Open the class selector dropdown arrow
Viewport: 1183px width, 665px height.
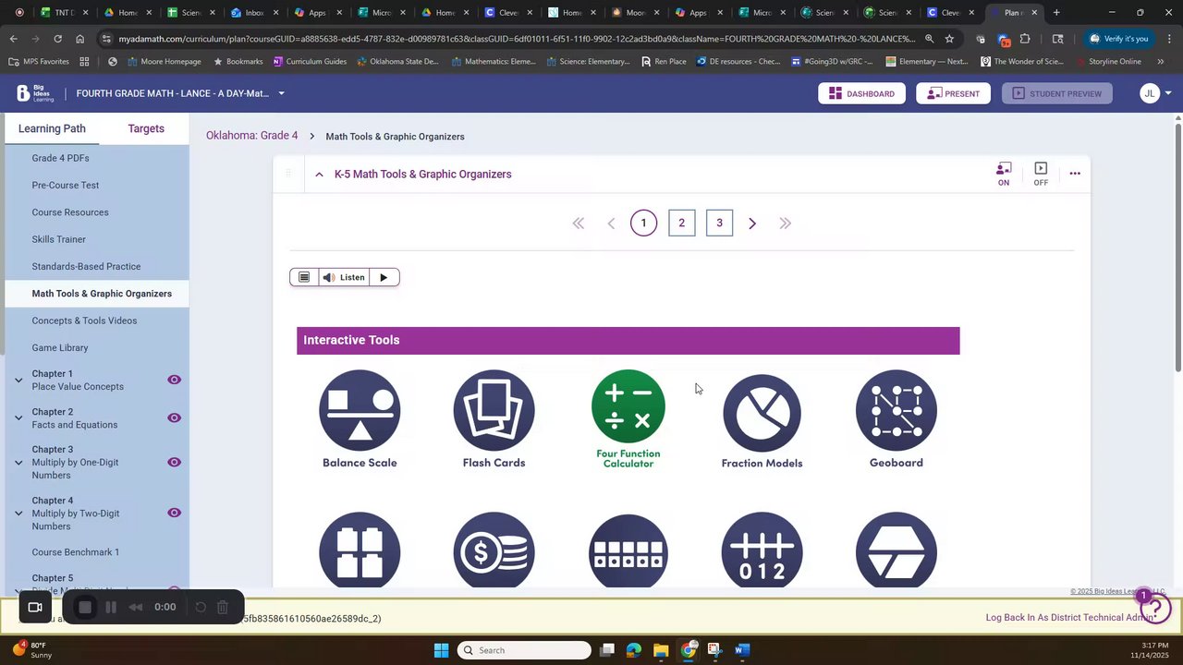[x=281, y=93]
